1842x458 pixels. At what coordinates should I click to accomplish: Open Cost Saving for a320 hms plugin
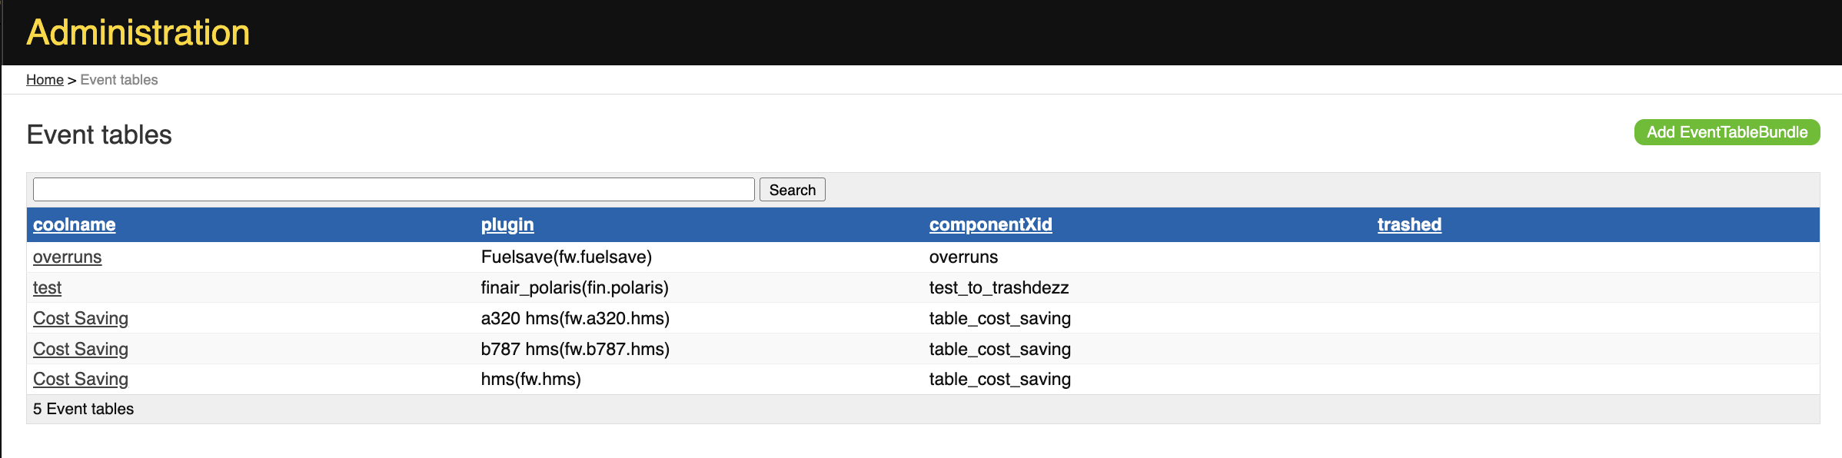tap(81, 318)
